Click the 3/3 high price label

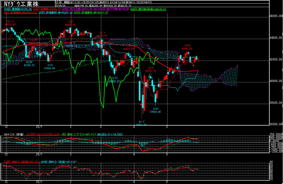click(102, 34)
